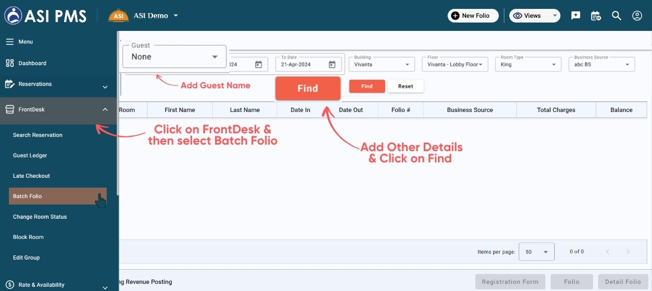Select Batch Folio in sidebar
This screenshot has height=291, width=652.
pos(28,196)
